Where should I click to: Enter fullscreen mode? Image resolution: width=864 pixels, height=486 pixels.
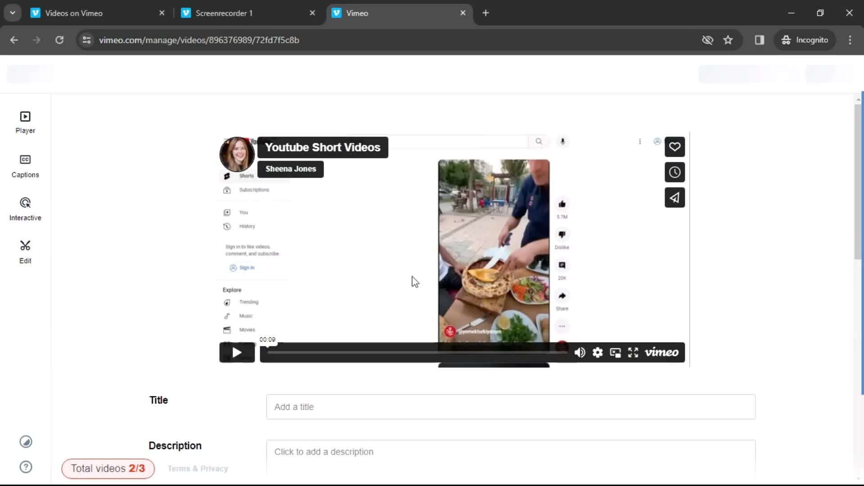tap(633, 352)
